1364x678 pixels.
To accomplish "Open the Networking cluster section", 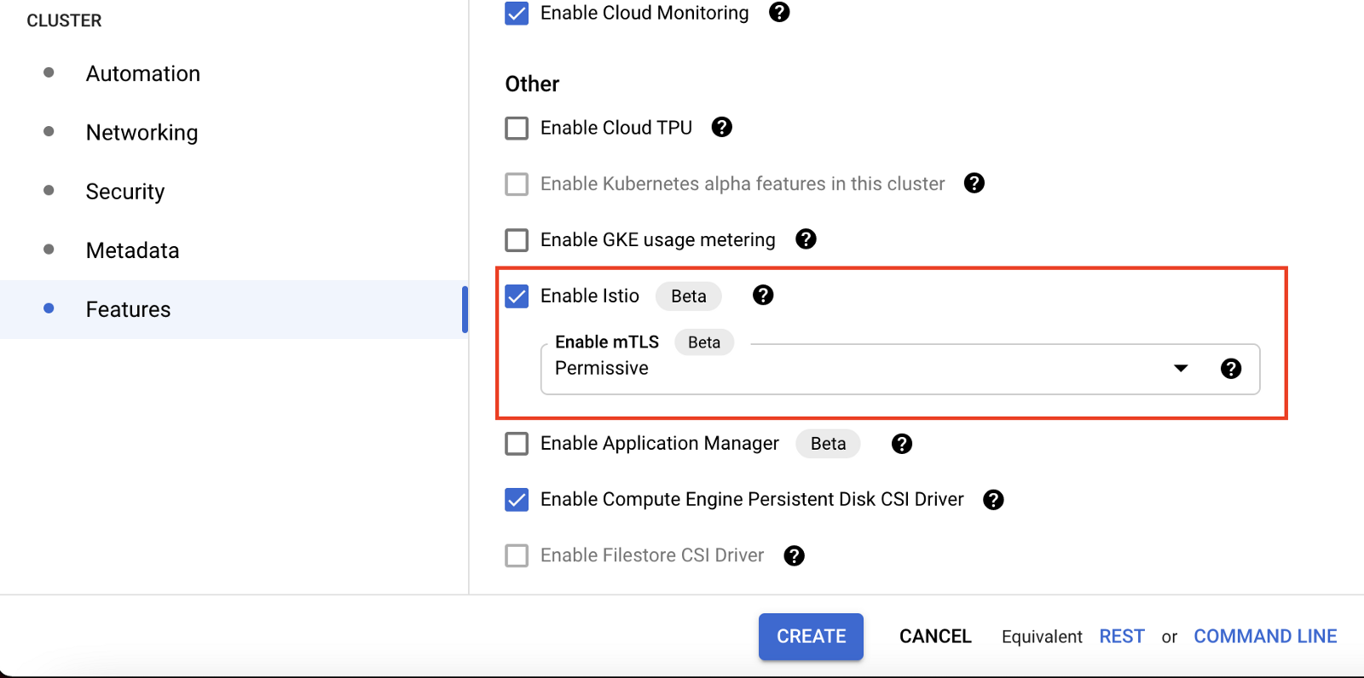I will point(142,132).
